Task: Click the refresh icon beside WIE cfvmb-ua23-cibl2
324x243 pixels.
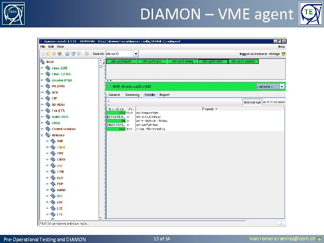Action: point(109,86)
